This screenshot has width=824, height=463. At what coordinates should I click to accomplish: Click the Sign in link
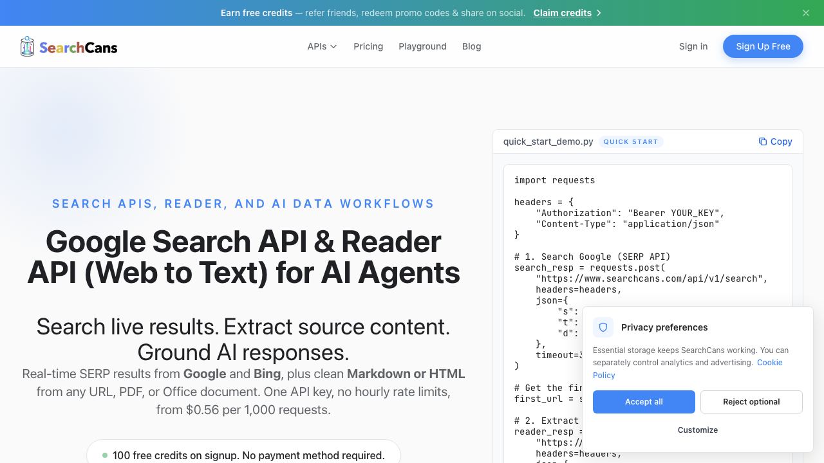pyautogui.click(x=693, y=46)
